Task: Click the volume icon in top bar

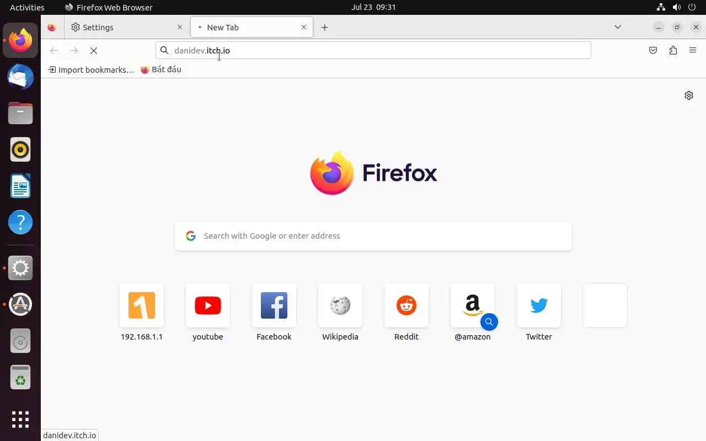Action: pyautogui.click(x=677, y=7)
